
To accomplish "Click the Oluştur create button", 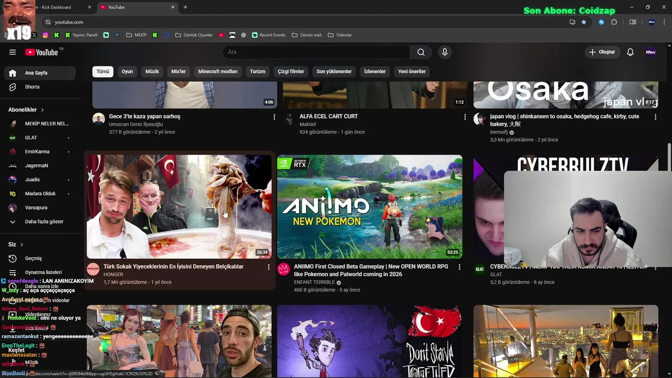I will tap(602, 52).
